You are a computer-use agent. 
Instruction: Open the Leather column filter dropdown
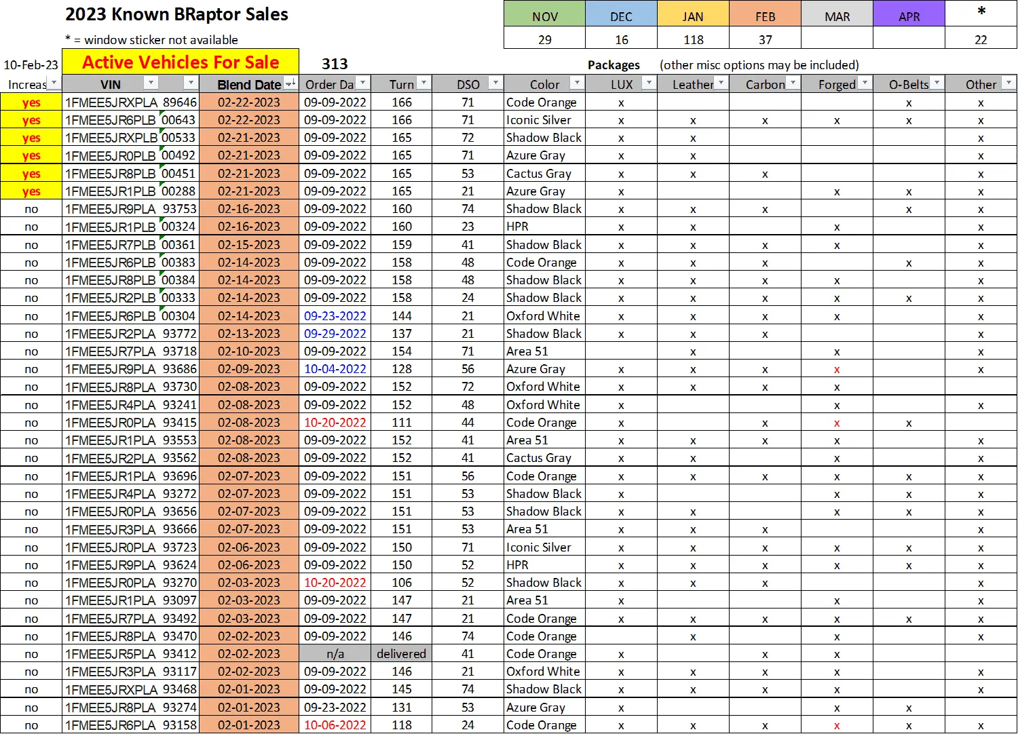click(721, 83)
